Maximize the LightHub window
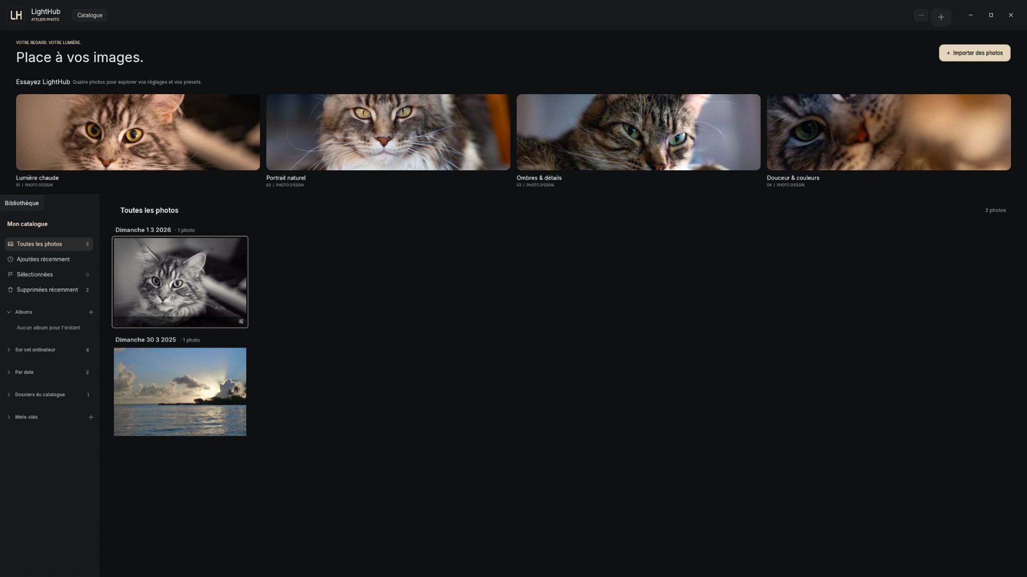The width and height of the screenshot is (1027, 577). tap(990, 15)
